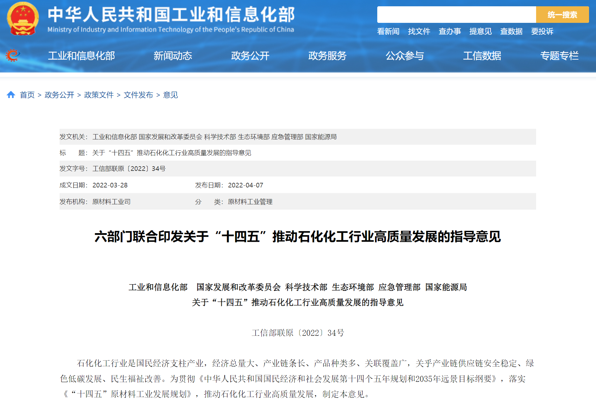Screen dimensions: 596x406
Task: Navigate to 政策文件 in breadcrumb
Action: (x=99, y=95)
